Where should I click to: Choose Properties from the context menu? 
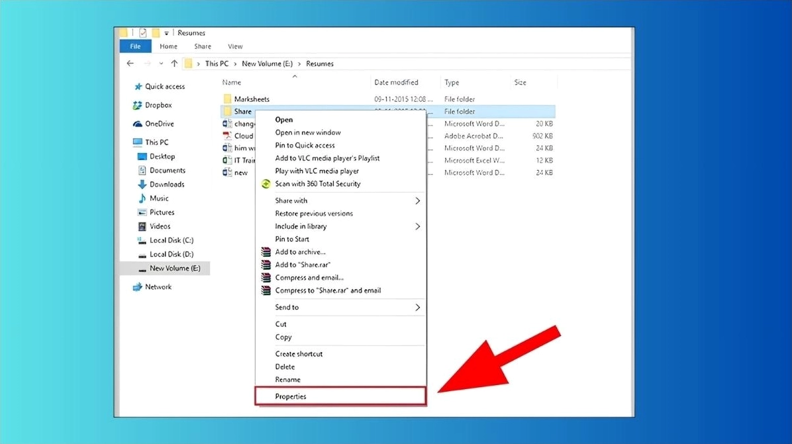click(291, 396)
